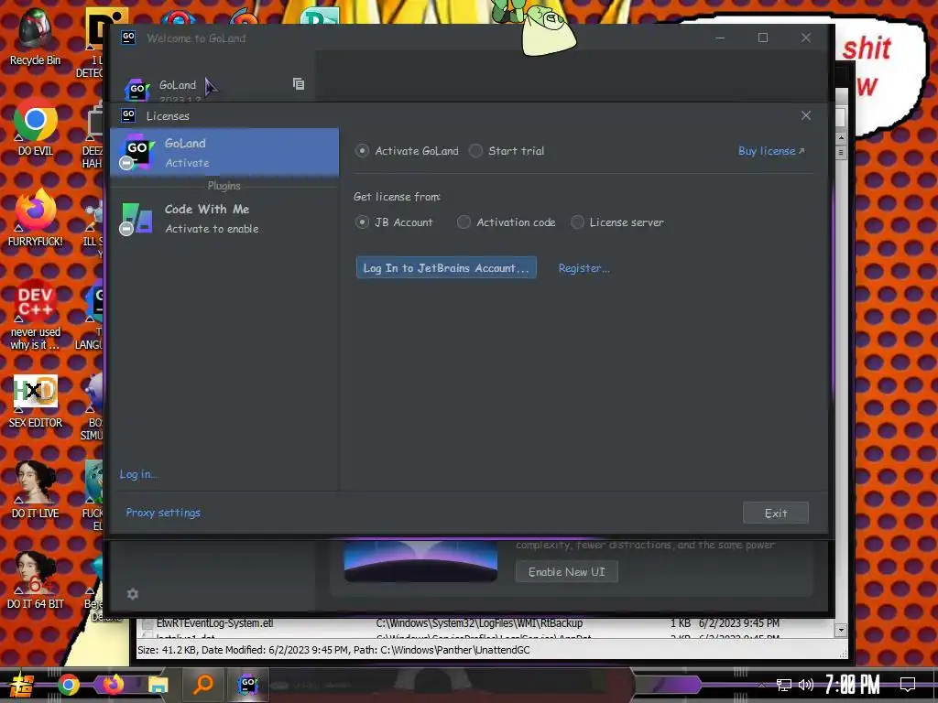Open the HxD desktop shortcut

36,401
